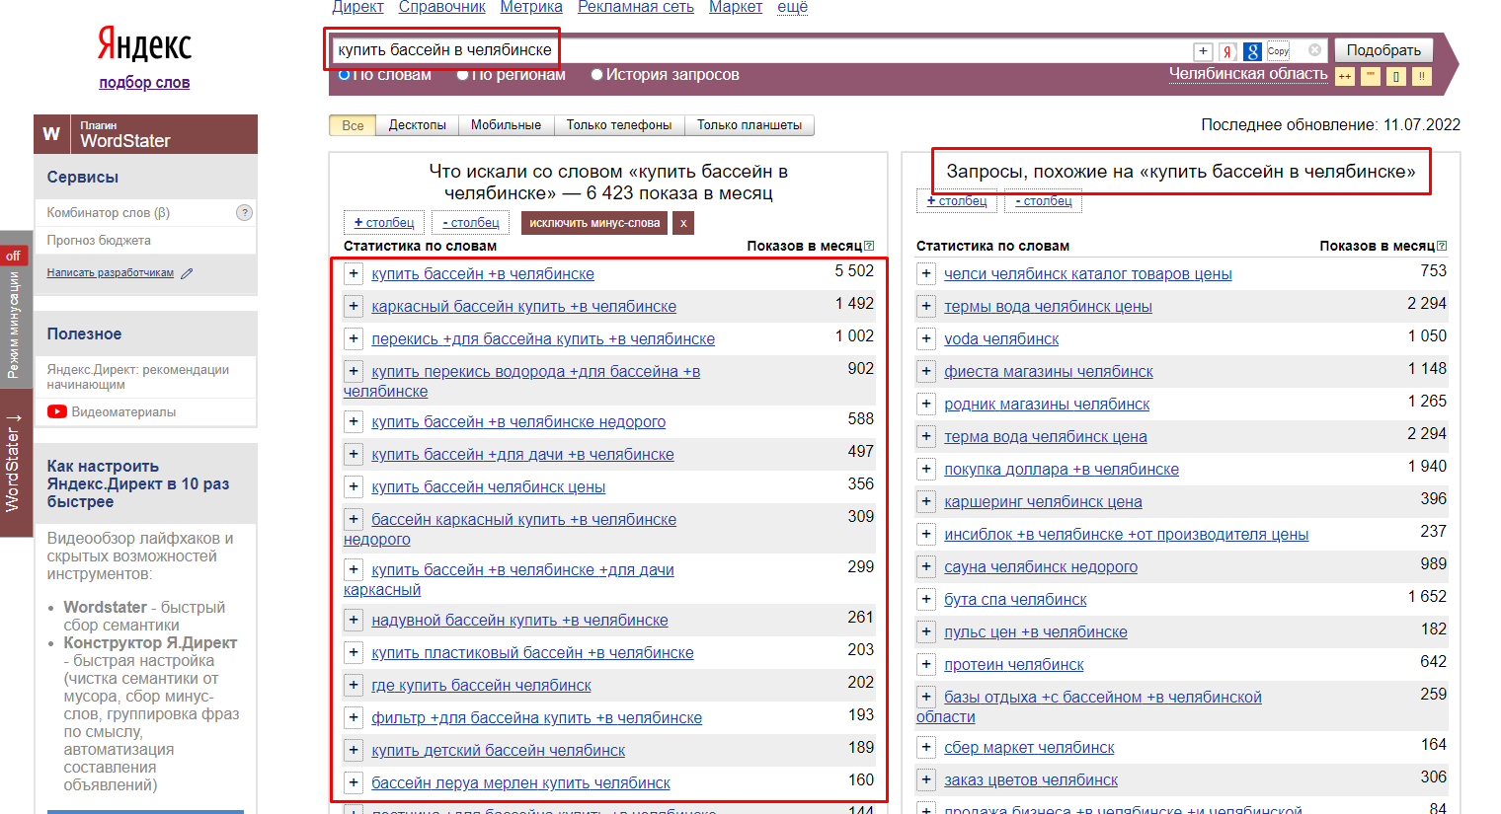This screenshot has height=814, width=1501.
Task: Apply the quotes operator button
Action: click(1371, 76)
